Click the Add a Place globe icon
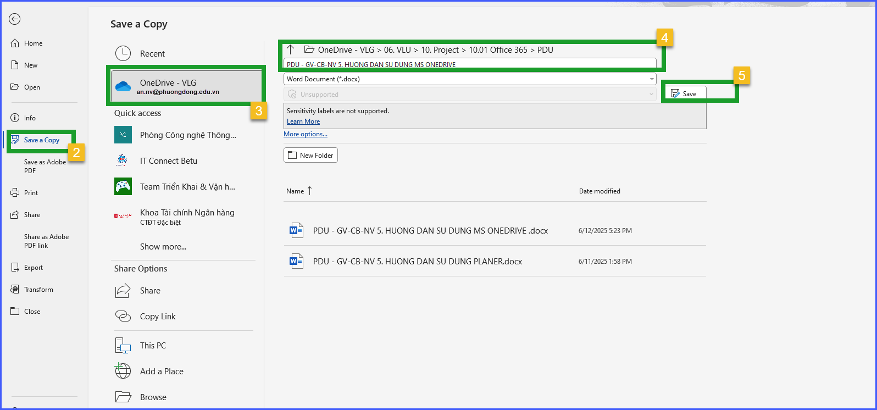 pyautogui.click(x=123, y=371)
